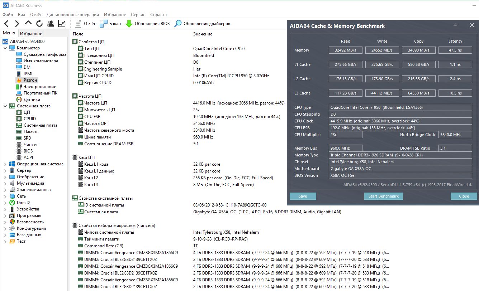Expand the Устройства tree node
Screen dimensions: 479x291
coord(5,209)
